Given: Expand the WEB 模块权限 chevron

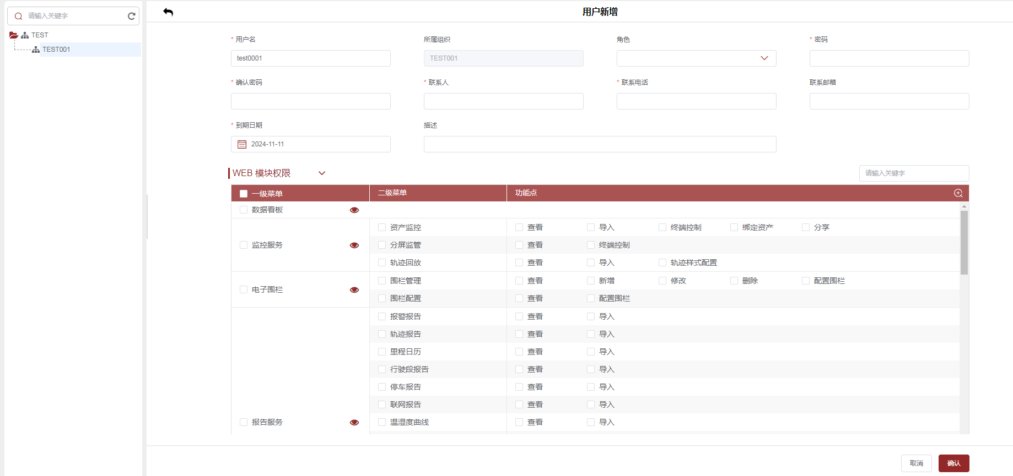Looking at the screenshot, I should (322, 173).
